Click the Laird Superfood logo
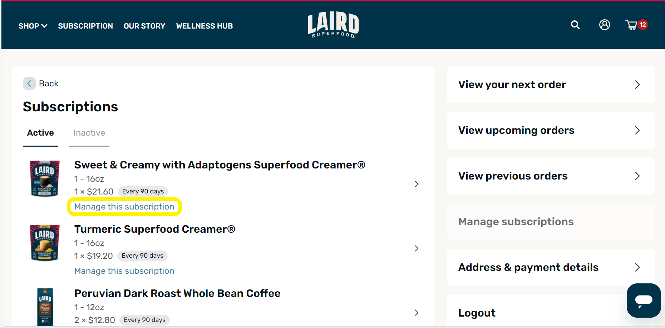665x328 pixels. pyautogui.click(x=333, y=24)
